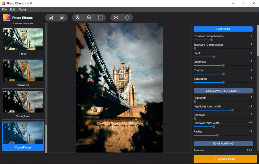Image resolution: width=259 pixels, height=164 pixels.
Task: Select the Namaewa preset thumbnail
Action: pos(23,71)
